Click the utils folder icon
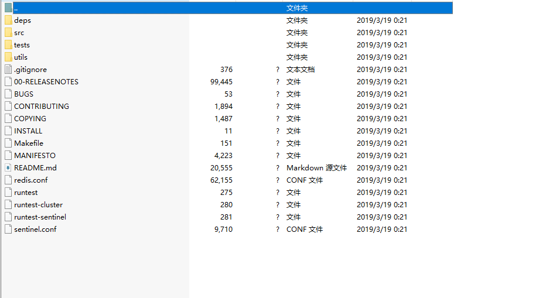539x298 pixels. (x=8, y=57)
